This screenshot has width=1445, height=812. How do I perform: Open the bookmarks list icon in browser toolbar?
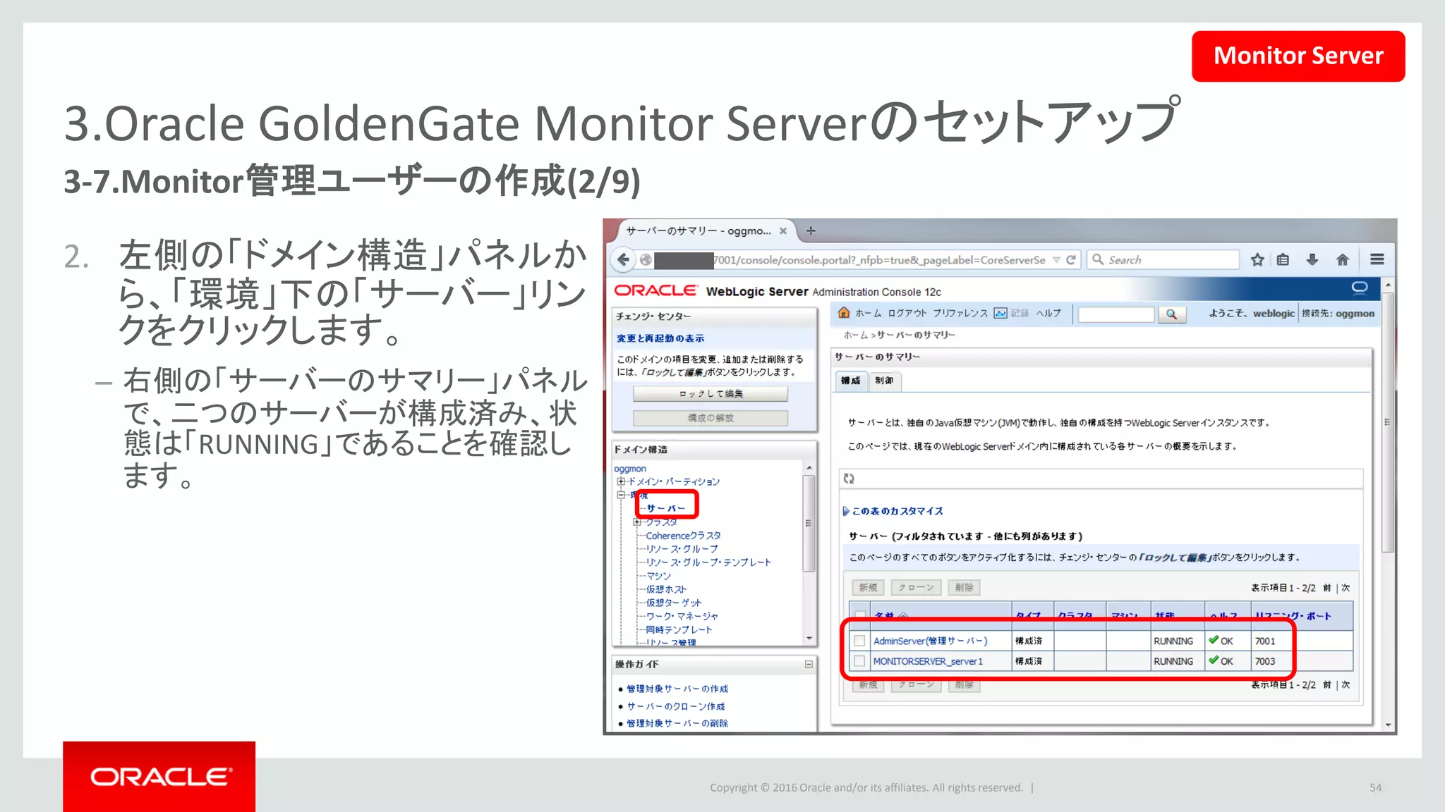tap(1283, 259)
